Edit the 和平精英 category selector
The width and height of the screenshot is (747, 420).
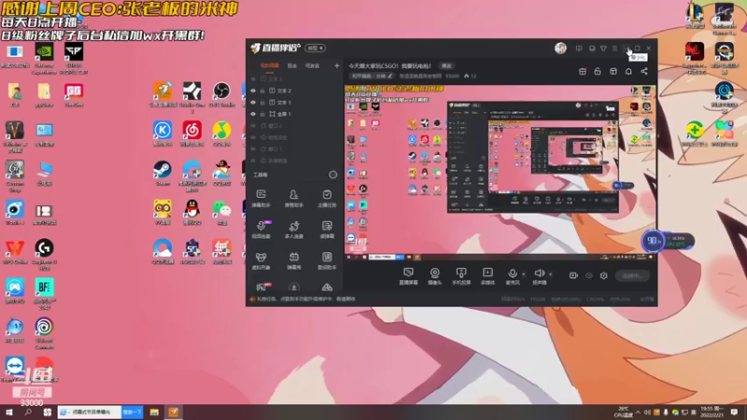(x=372, y=77)
